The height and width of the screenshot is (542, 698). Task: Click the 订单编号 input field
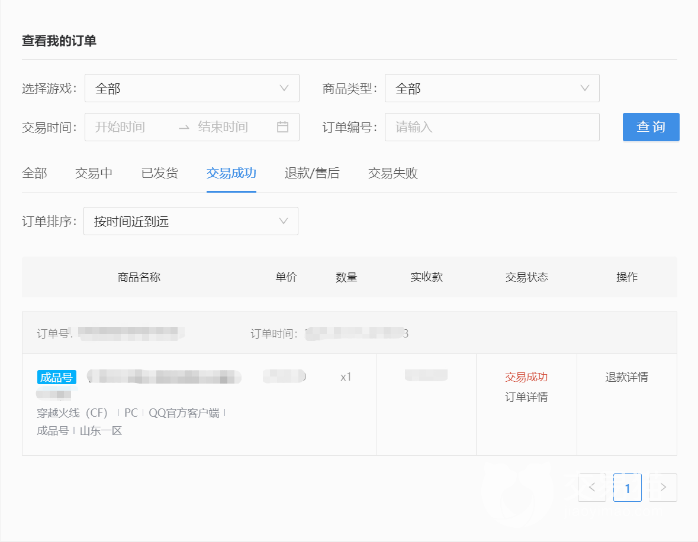[492, 127]
